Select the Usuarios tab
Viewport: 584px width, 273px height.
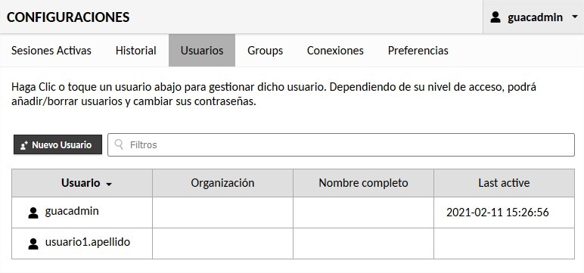pyautogui.click(x=202, y=50)
